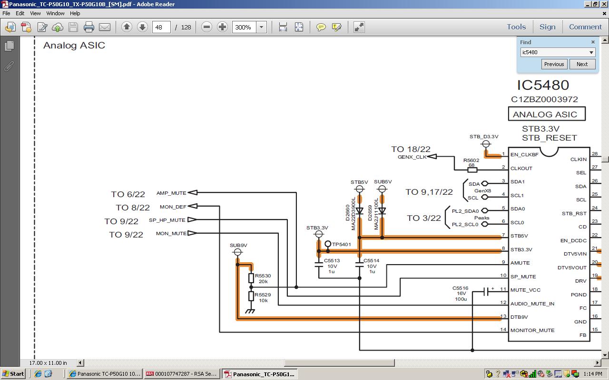The height and width of the screenshot is (380, 609).
Task: Open the Edit menu
Action: [x=20, y=13]
